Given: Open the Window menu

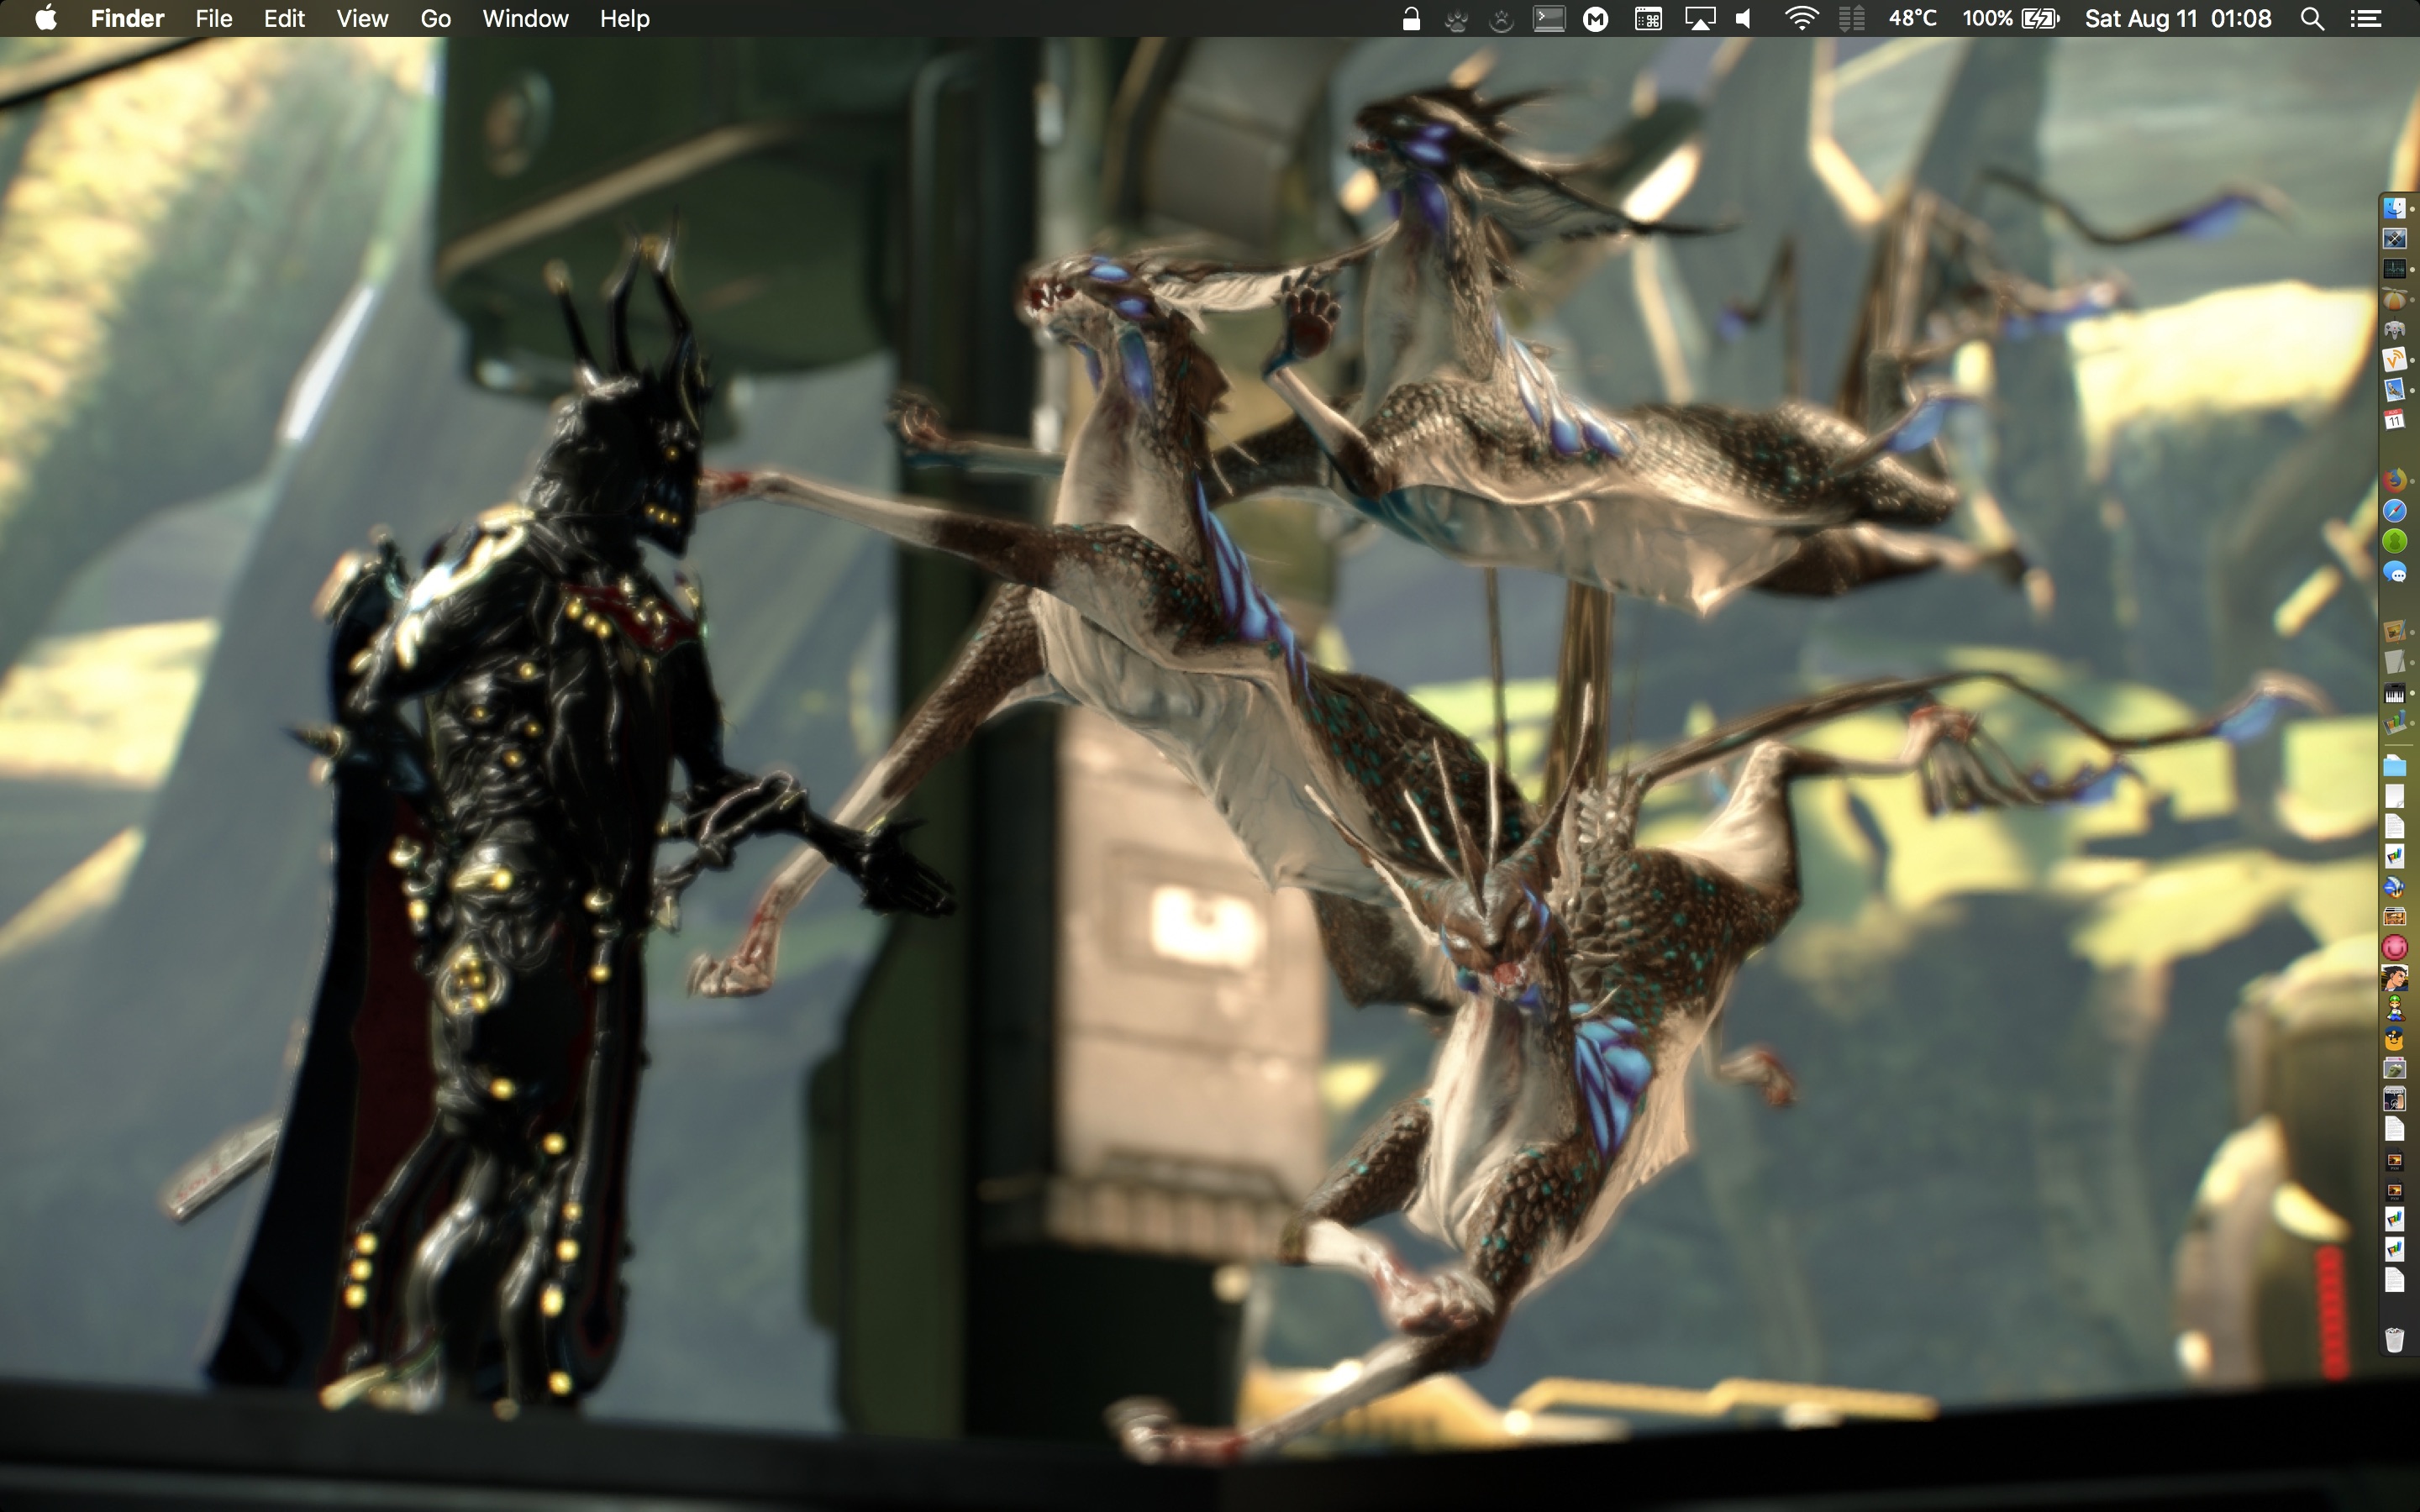Looking at the screenshot, I should (525, 18).
